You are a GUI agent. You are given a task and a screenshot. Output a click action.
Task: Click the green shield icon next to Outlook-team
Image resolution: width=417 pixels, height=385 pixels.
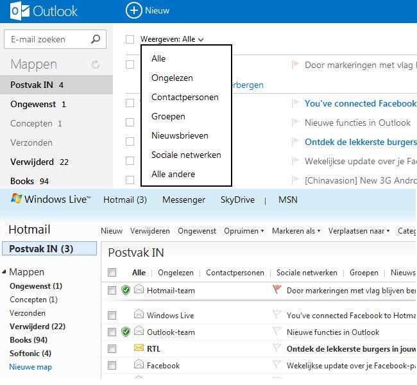click(126, 332)
